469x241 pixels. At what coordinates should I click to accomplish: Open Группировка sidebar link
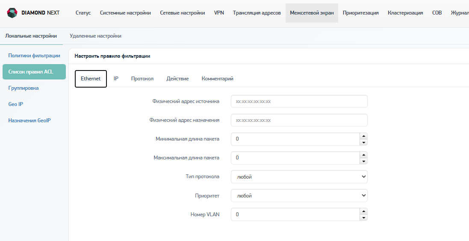tap(24, 88)
